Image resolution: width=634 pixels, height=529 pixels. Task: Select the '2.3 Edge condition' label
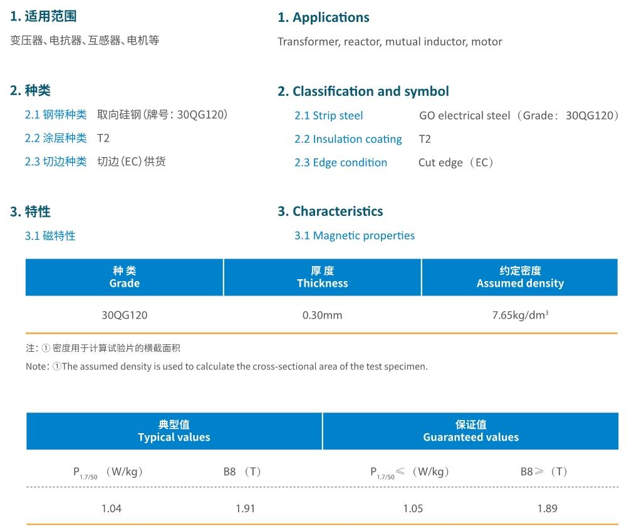coord(340,163)
